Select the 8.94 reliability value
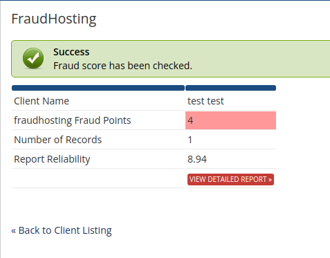The height and width of the screenshot is (258, 330). click(x=197, y=159)
